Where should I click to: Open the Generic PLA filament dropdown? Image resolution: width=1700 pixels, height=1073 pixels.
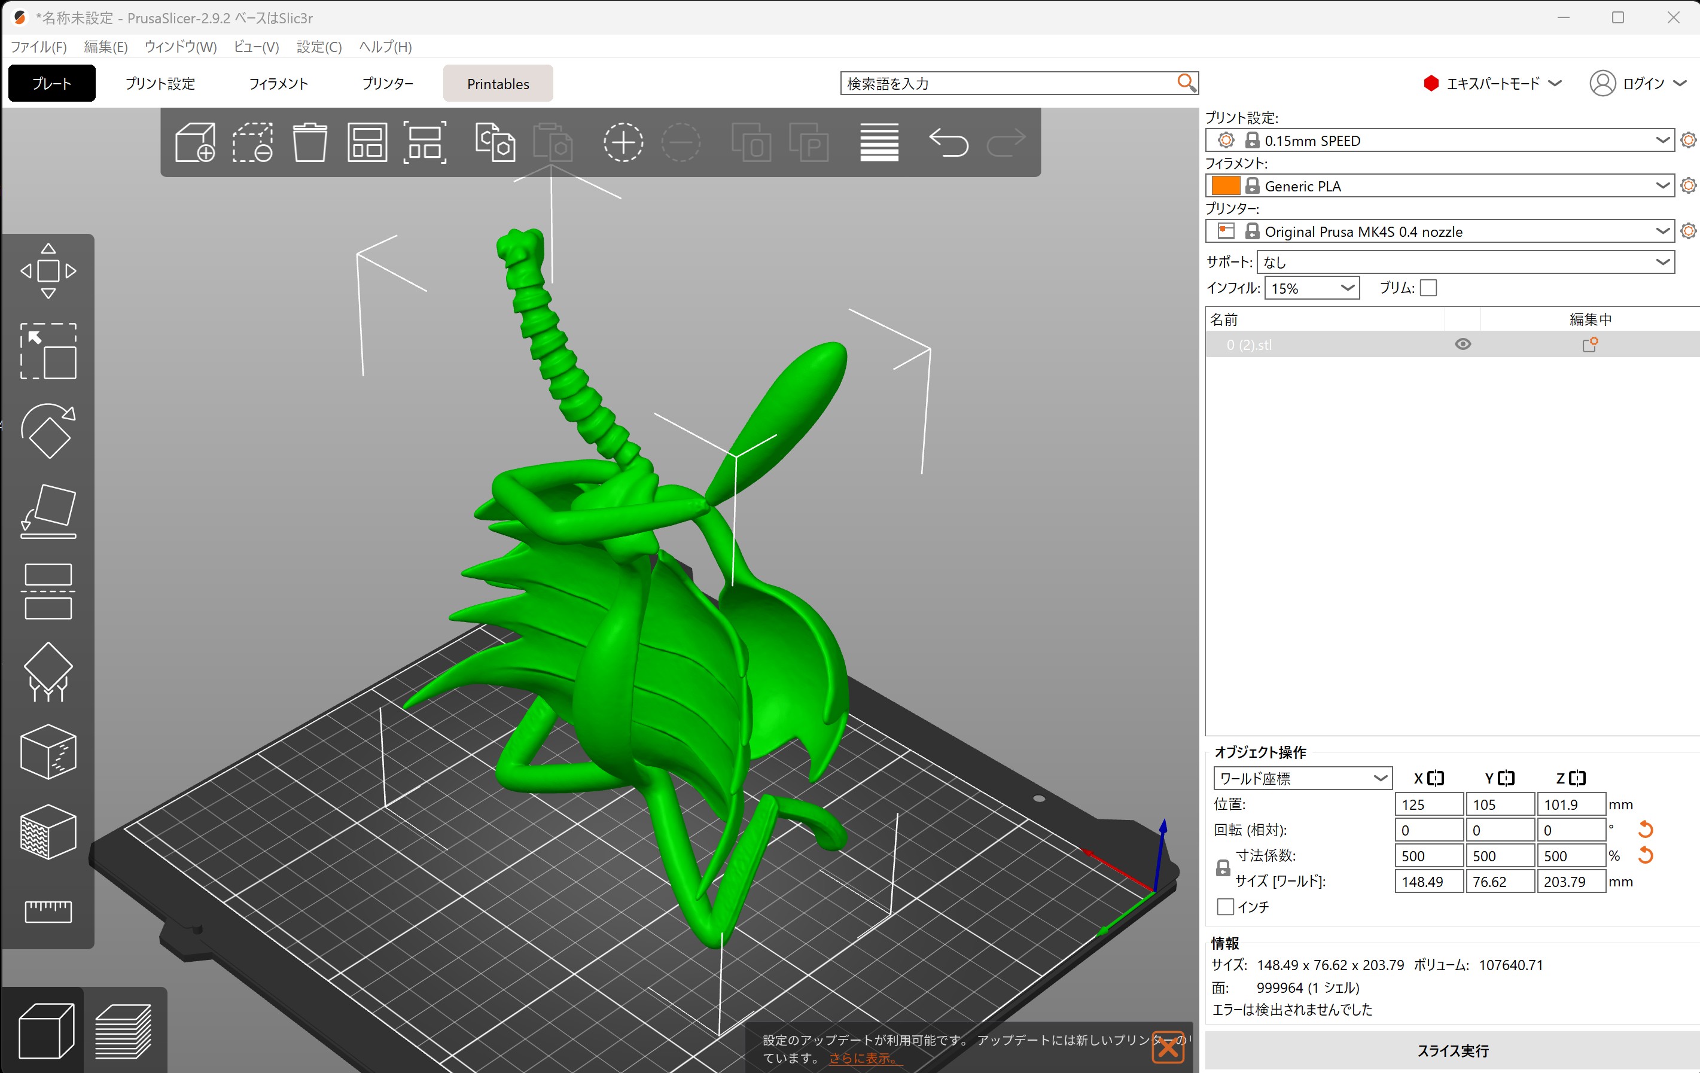1439,185
